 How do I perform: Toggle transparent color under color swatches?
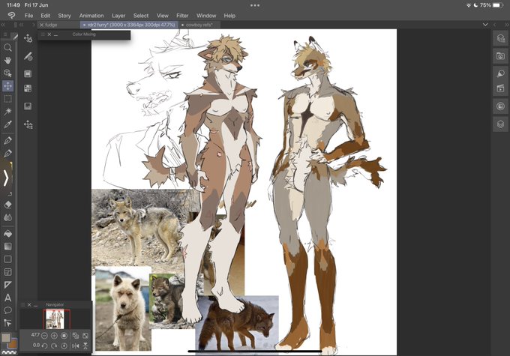[x=9, y=352]
